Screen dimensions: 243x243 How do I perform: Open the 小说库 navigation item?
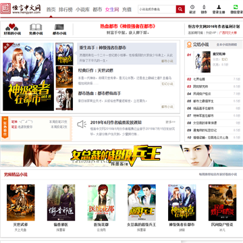click(82, 9)
